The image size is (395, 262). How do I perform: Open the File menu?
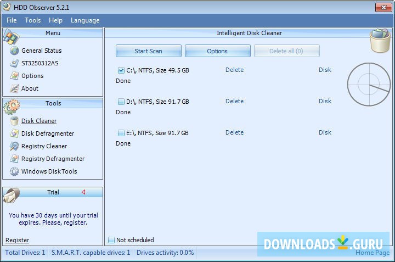[x=12, y=20]
